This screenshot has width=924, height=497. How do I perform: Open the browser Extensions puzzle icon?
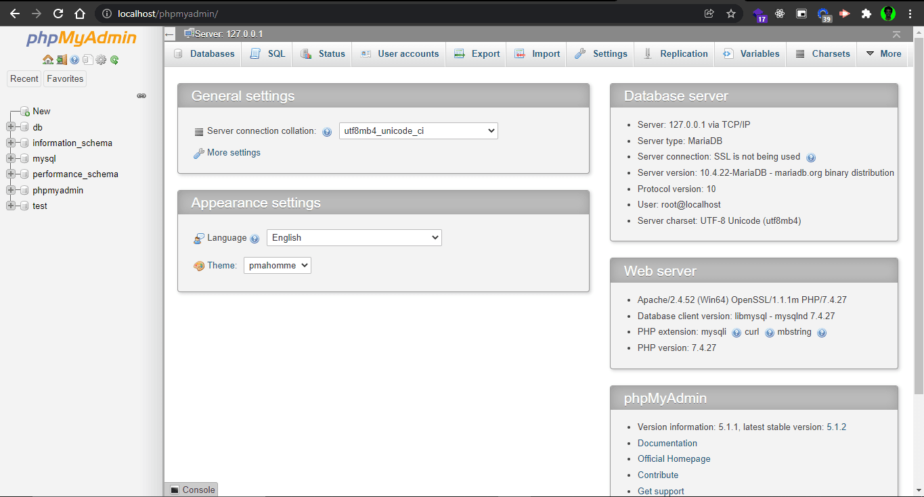(866, 14)
